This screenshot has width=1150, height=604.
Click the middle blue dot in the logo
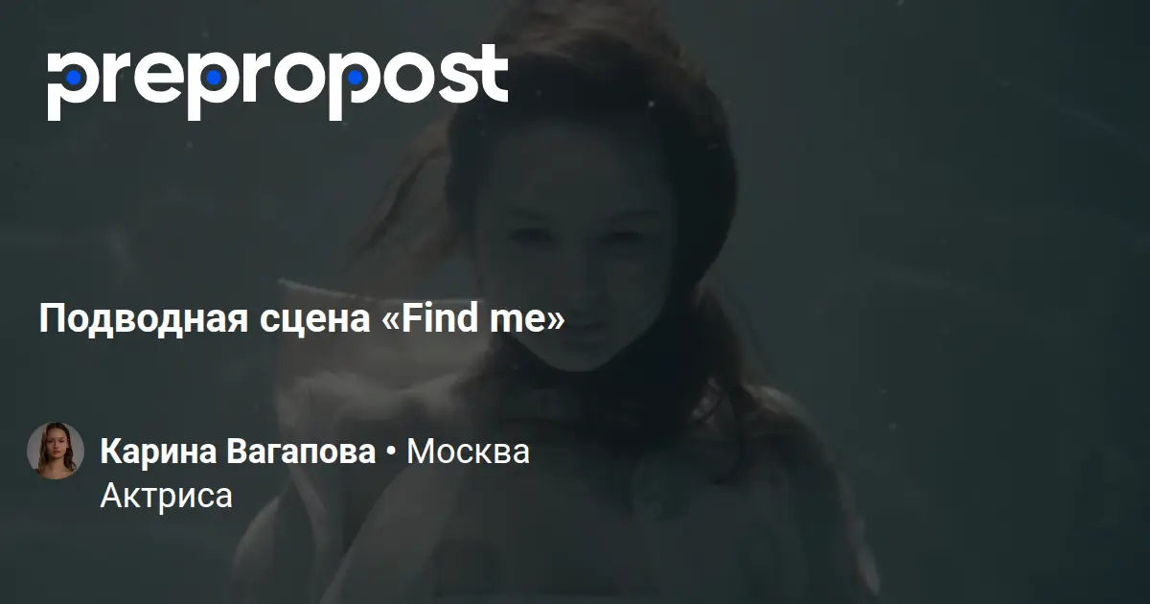(x=215, y=77)
